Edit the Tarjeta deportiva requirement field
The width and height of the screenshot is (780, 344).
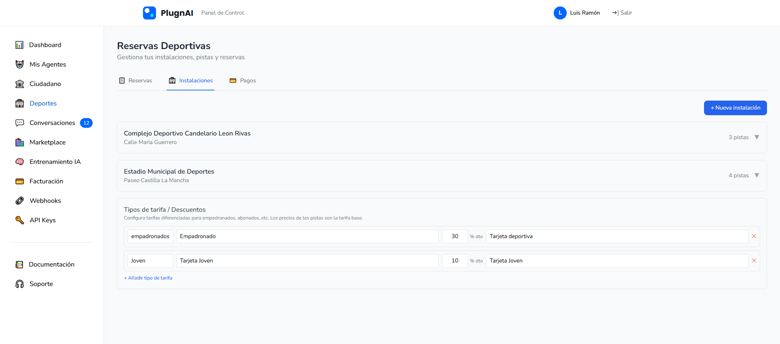tap(617, 236)
